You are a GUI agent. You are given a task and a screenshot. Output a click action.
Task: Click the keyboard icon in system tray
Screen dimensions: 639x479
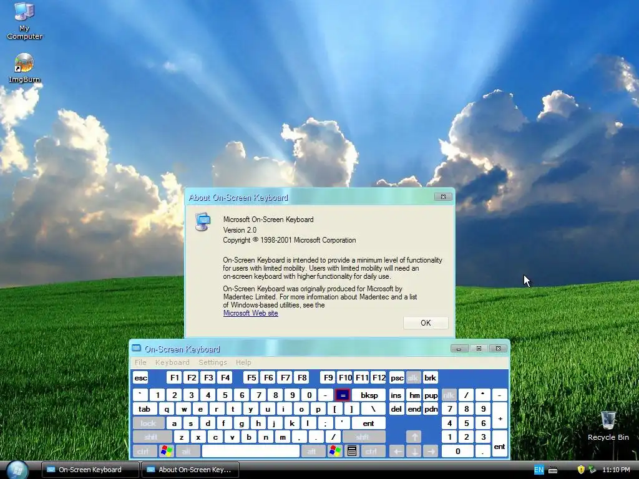[553, 470]
